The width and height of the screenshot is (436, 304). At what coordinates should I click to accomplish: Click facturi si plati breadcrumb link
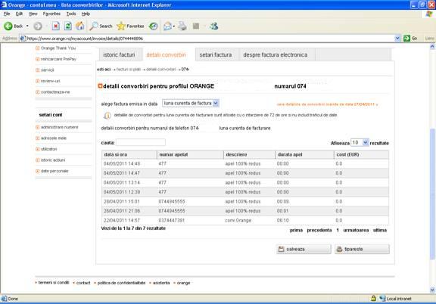(129, 69)
